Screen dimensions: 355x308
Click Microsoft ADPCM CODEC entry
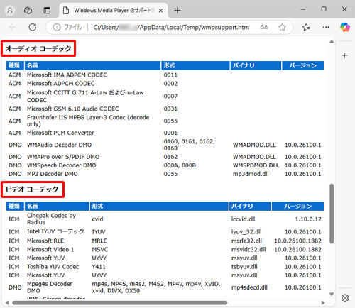61,84
